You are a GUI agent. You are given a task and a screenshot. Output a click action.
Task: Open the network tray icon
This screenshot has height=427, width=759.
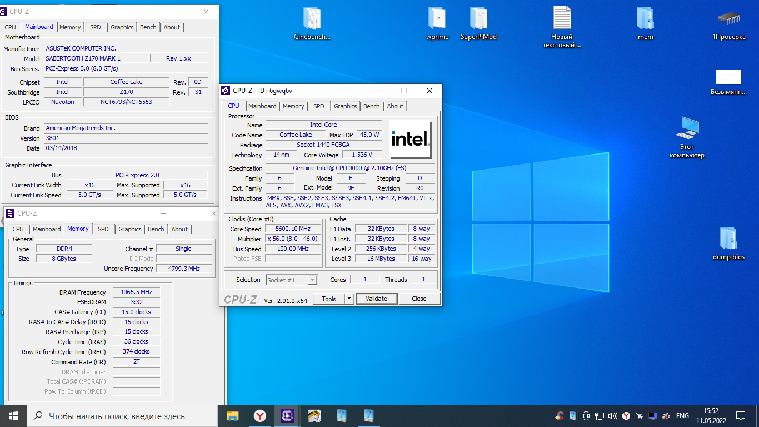[x=600, y=415]
